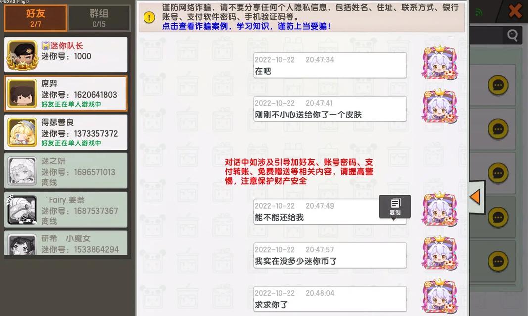The width and height of the screenshot is (528, 316).
Task: Select offline friend 迷之妍
Action: click(66, 171)
